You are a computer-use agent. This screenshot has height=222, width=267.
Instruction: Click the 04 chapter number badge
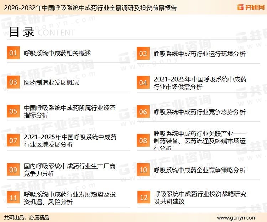[143, 83]
